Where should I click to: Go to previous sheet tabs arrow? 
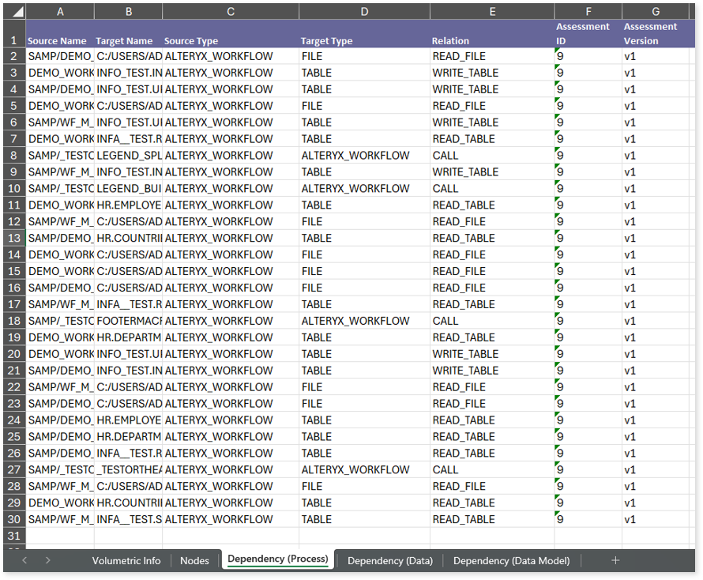point(24,560)
